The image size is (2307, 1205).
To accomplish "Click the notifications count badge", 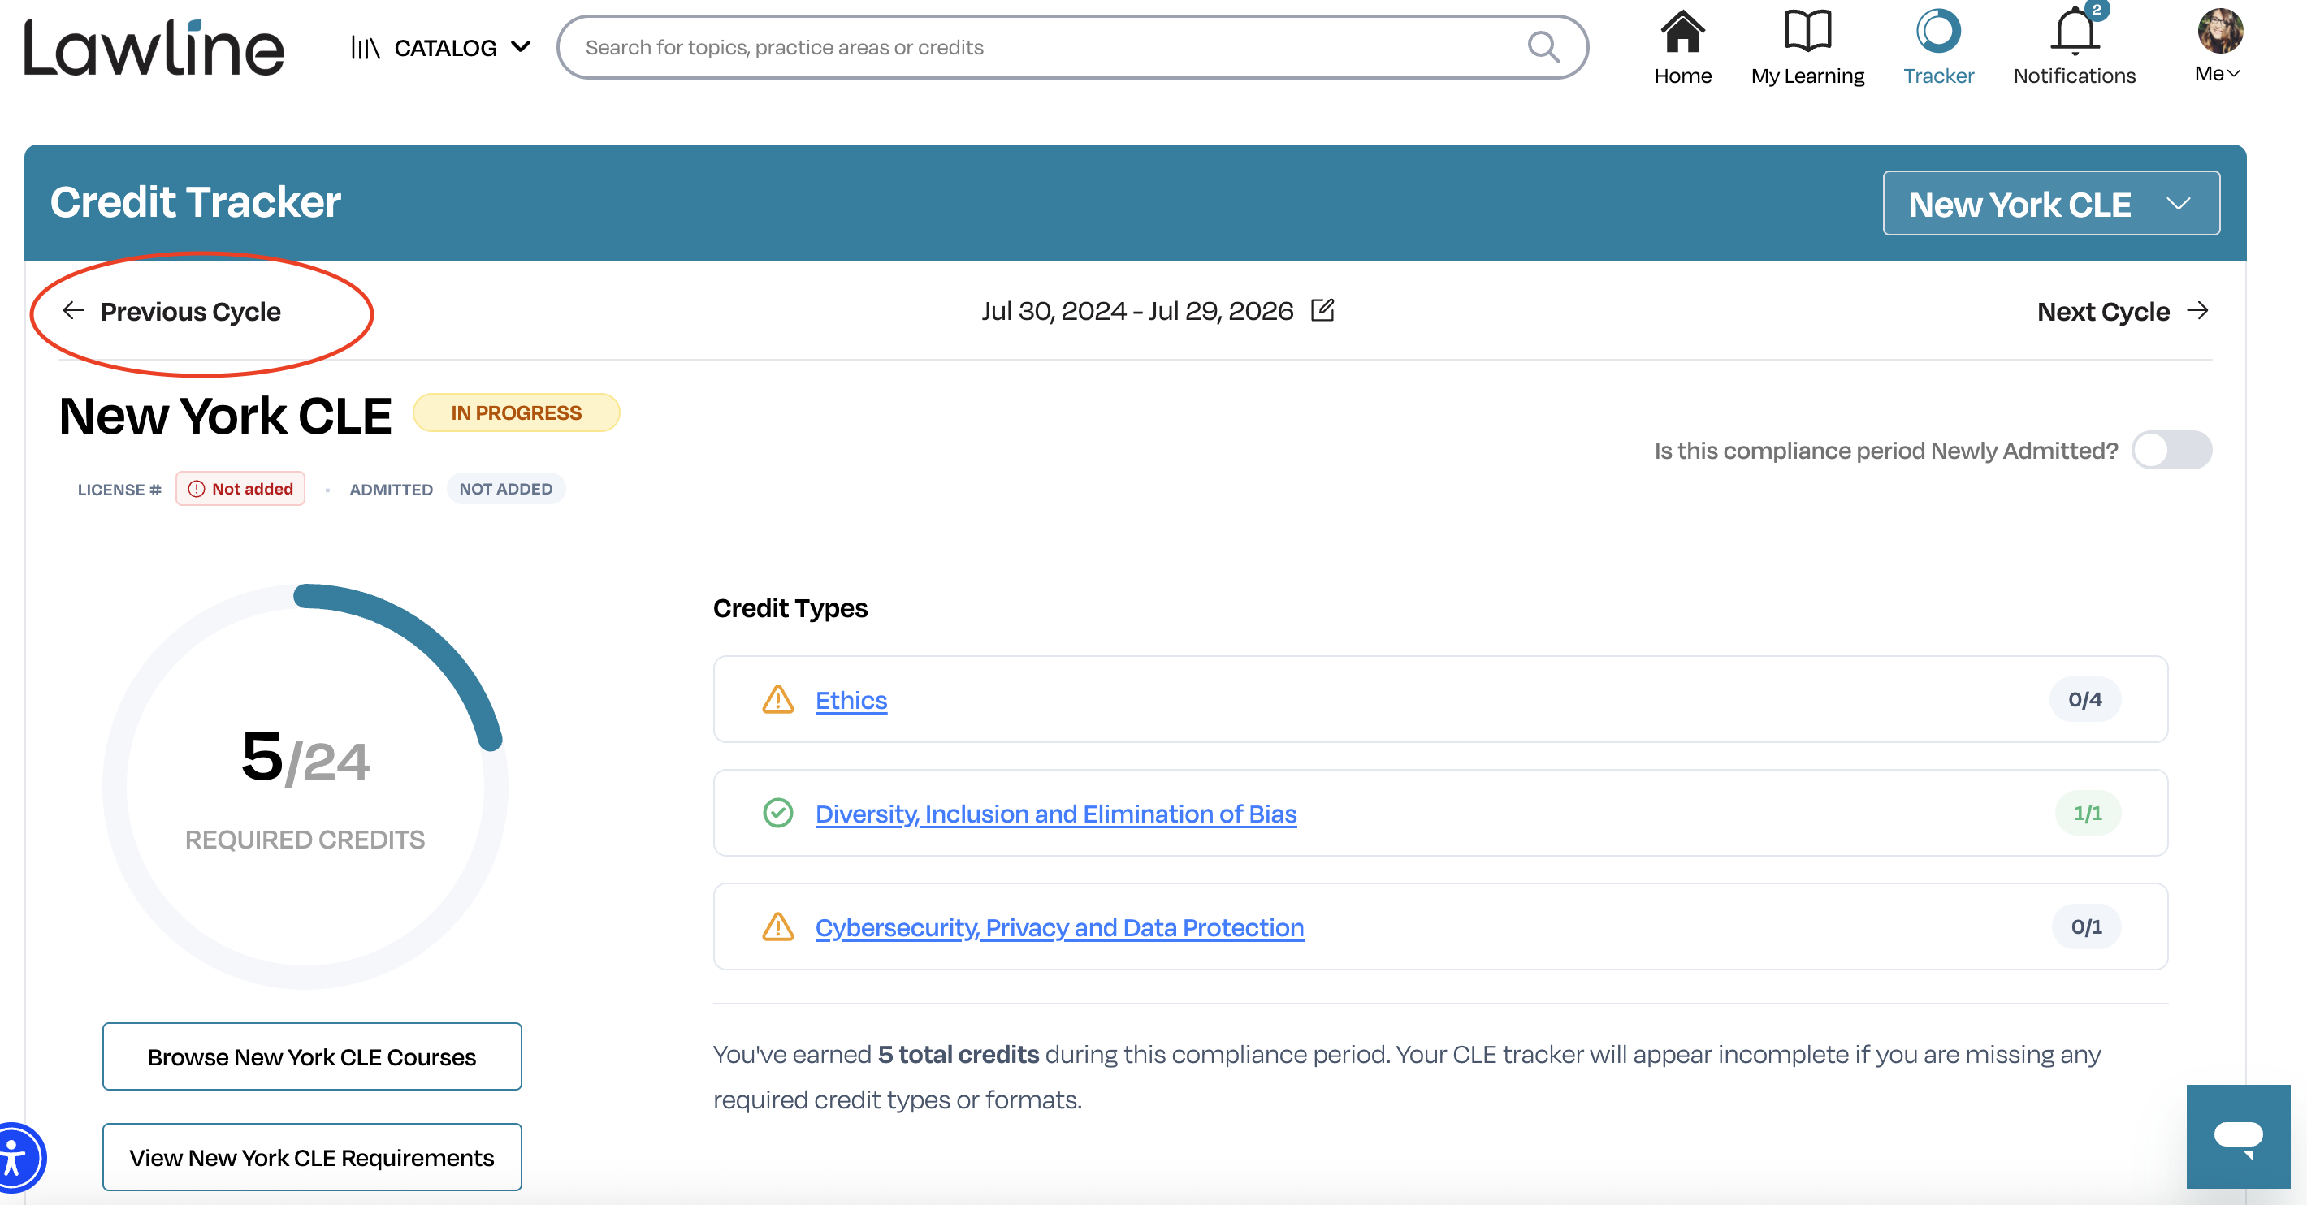I will coord(2097,10).
